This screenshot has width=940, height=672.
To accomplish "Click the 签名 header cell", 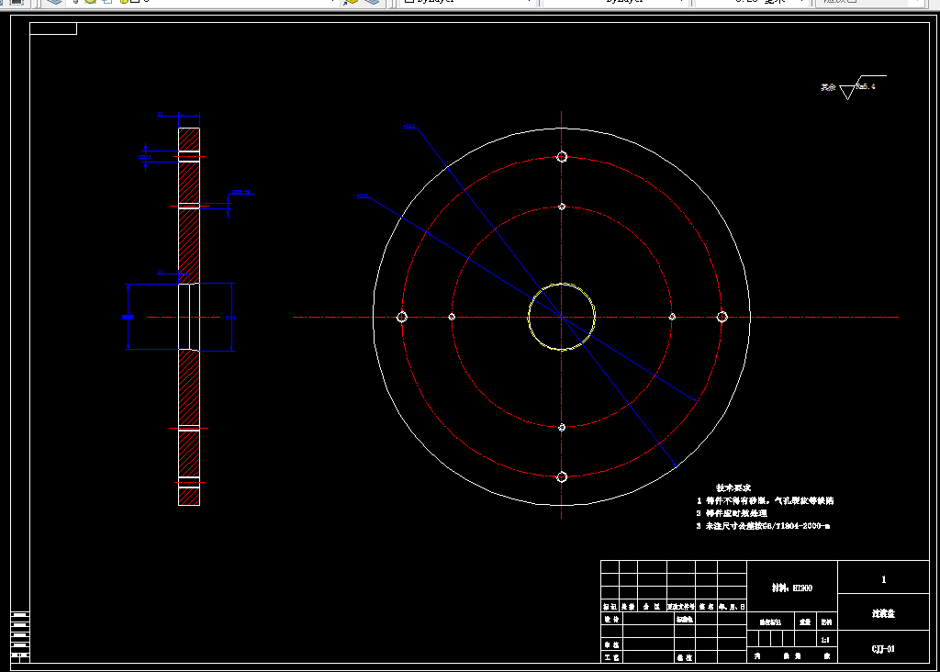I will point(706,607).
